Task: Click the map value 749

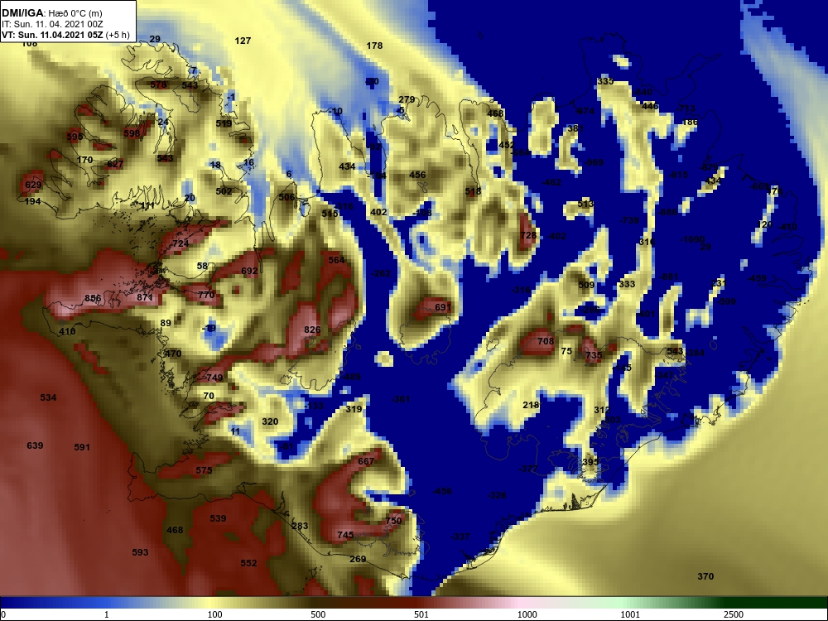Action: (x=214, y=378)
